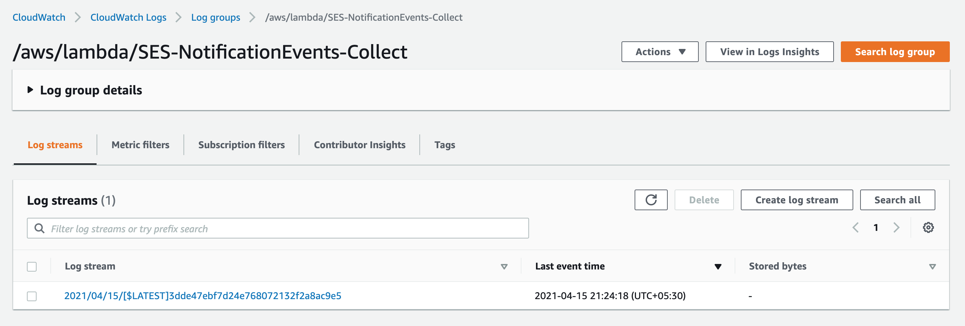The image size is (965, 326).
Task: Toggle the select-all log streams checkbox
Action: pos(32,266)
